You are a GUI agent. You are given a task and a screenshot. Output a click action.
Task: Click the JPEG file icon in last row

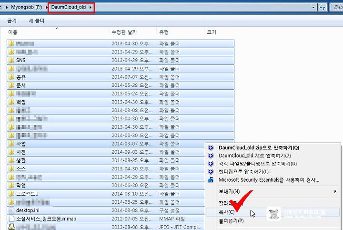tap(11, 227)
